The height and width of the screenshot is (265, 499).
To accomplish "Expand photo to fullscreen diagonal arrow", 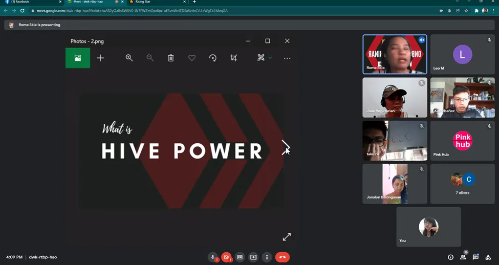I will pyautogui.click(x=287, y=237).
